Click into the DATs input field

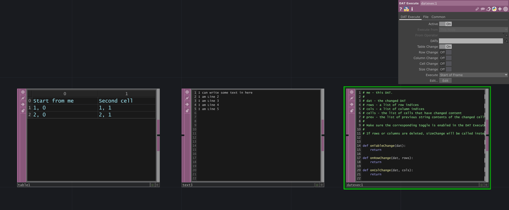click(471, 41)
